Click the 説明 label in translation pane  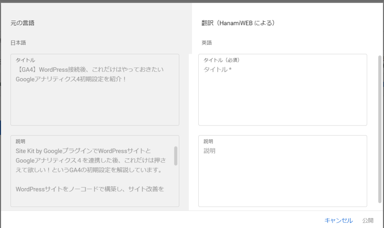pos(208,142)
